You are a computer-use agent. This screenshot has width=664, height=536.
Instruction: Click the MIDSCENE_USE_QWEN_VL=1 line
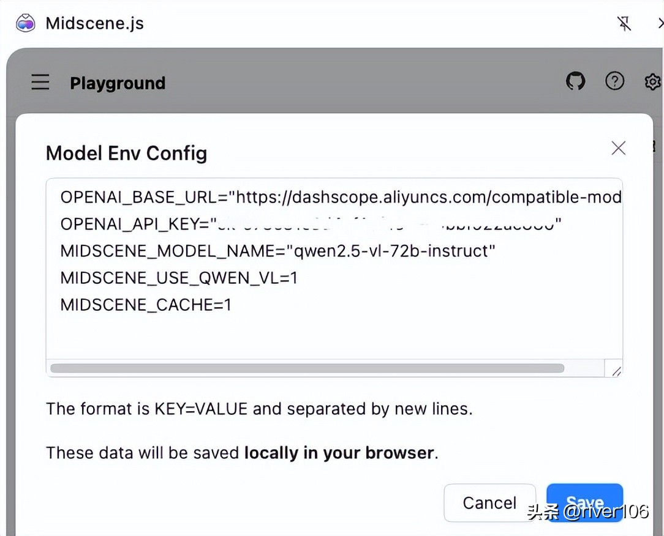point(179,278)
